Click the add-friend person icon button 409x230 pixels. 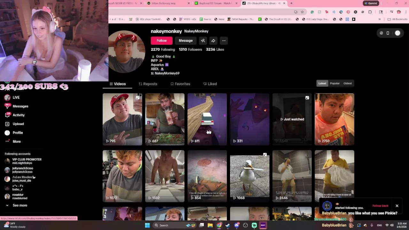pyautogui.click(x=203, y=41)
